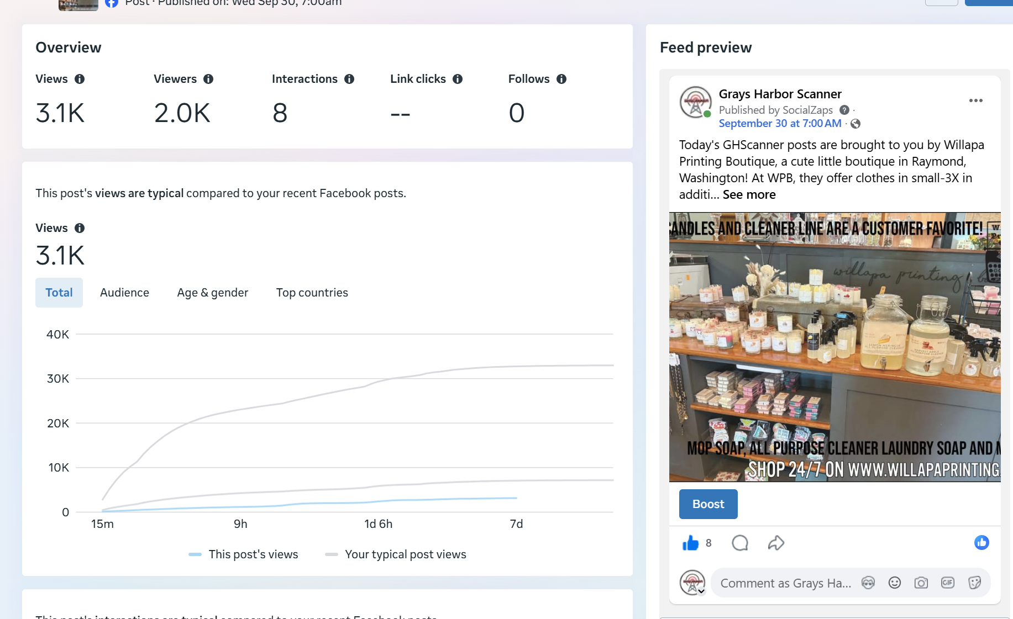This screenshot has width=1013, height=619.
Task: Open the emoji picker in comment box
Action: (x=895, y=583)
